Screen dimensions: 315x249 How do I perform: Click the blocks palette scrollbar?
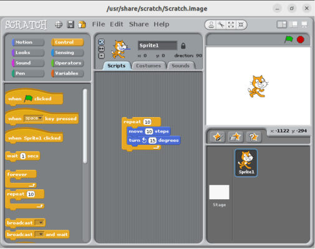click(85, 126)
